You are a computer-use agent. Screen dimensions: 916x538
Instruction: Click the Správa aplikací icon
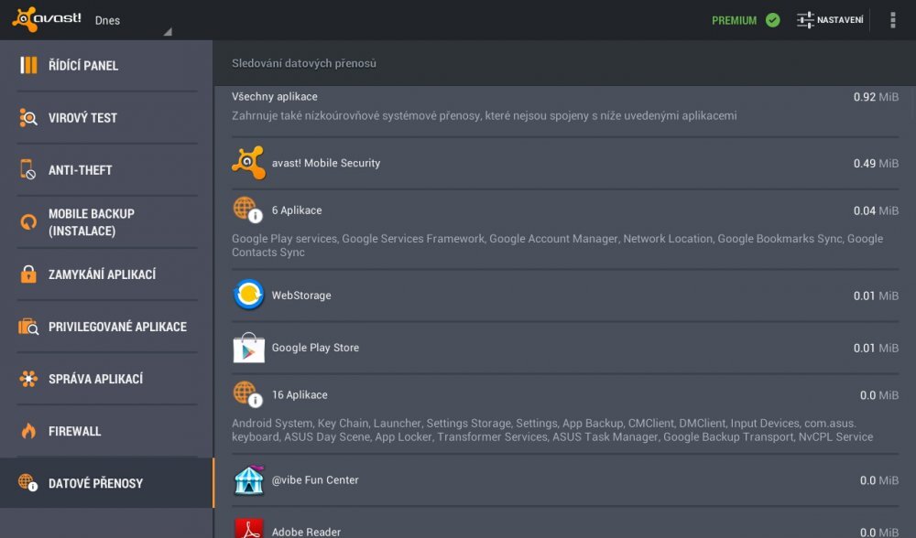click(x=28, y=379)
